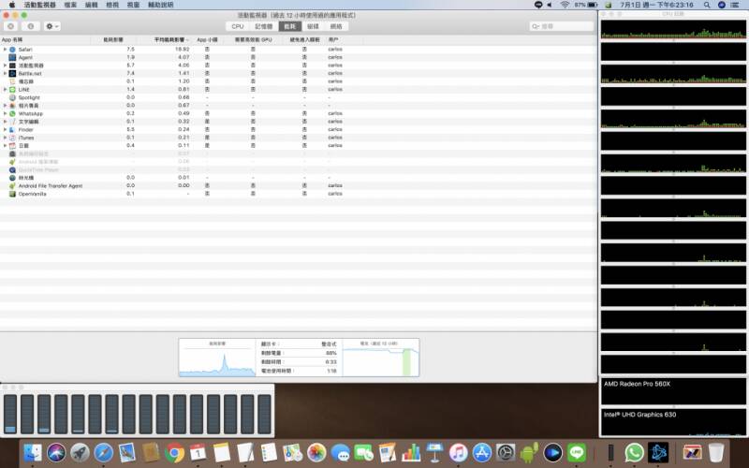Open Messages from the Dock
749x468 pixels.
point(340,452)
